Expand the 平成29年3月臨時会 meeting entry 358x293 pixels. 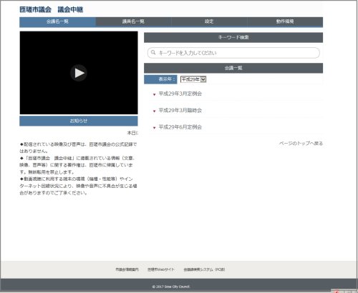180,110
